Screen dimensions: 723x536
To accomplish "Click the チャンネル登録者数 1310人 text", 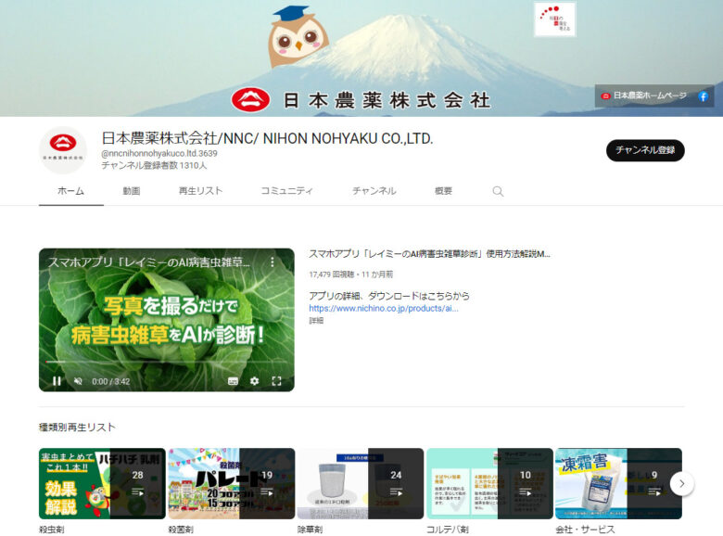I will (154, 165).
